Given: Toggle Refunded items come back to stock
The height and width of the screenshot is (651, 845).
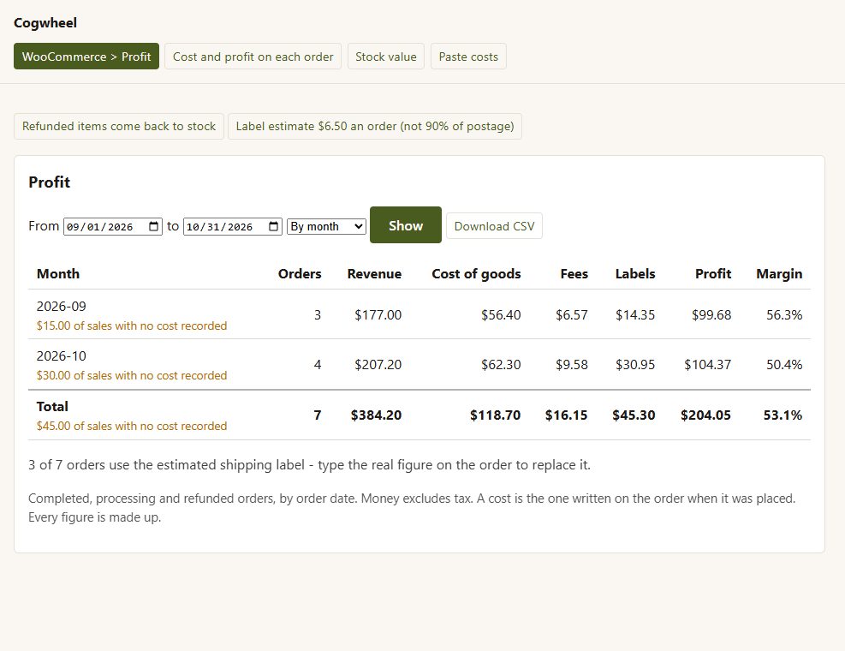Looking at the screenshot, I should coord(118,126).
